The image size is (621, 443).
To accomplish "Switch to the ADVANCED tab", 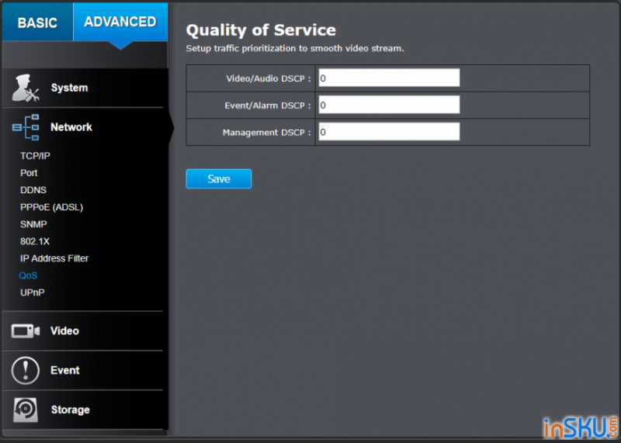I will [x=120, y=22].
